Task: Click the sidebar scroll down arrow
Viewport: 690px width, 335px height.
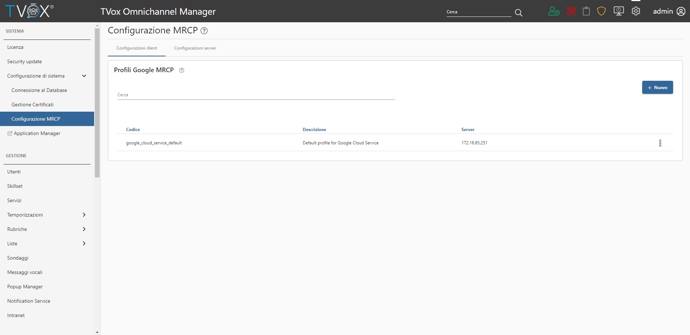Action: click(x=97, y=332)
